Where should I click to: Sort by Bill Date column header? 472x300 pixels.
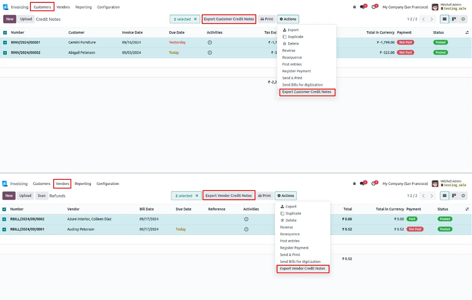(x=147, y=209)
